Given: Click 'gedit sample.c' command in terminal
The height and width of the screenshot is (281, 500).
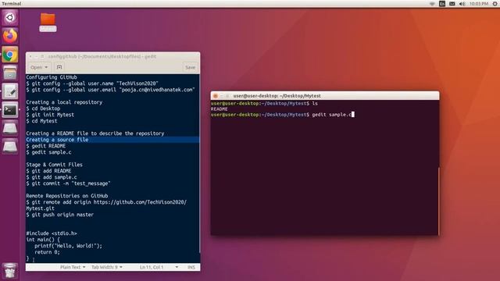Looking at the screenshot, I should (x=331, y=115).
